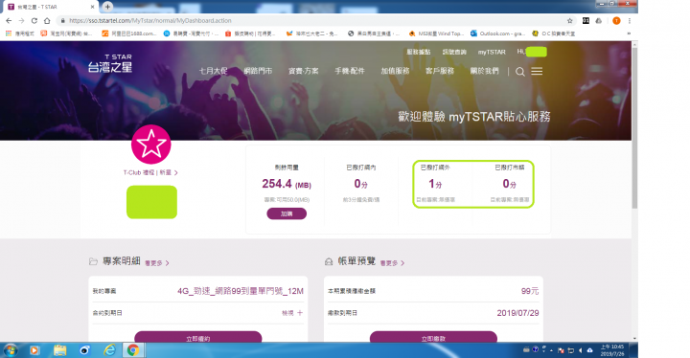Image resolution: width=690 pixels, height=358 pixels.
Task: Click the myTSTAR top link
Action: pos(492,52)
